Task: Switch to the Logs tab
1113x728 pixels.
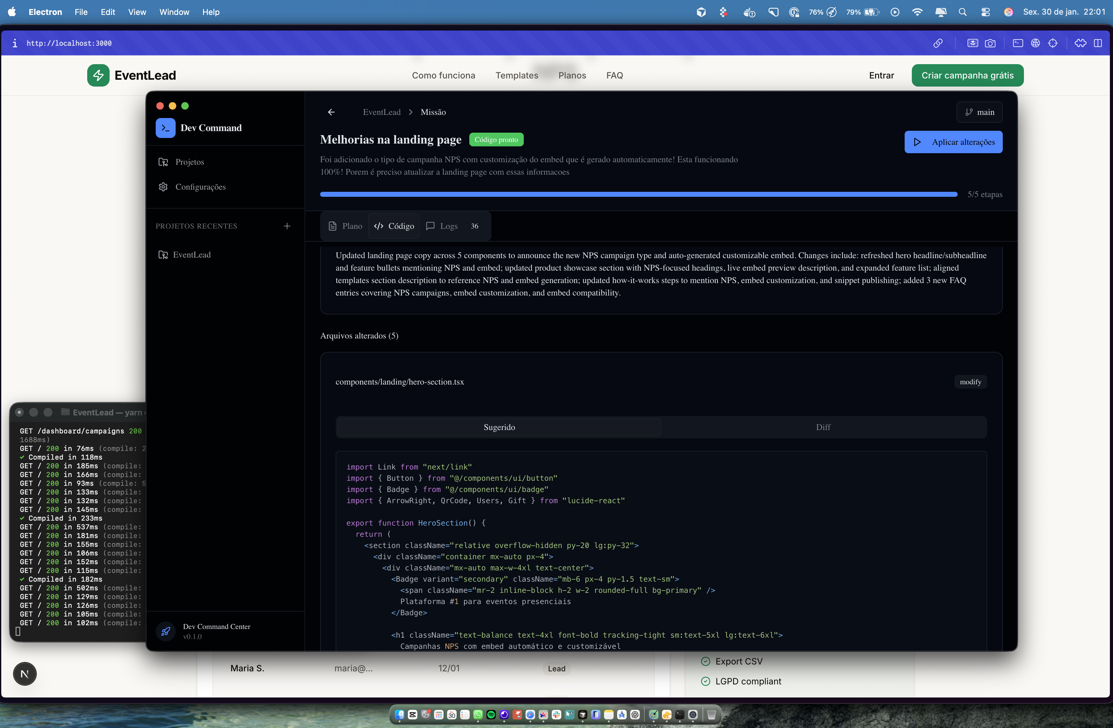Action: 442,226
